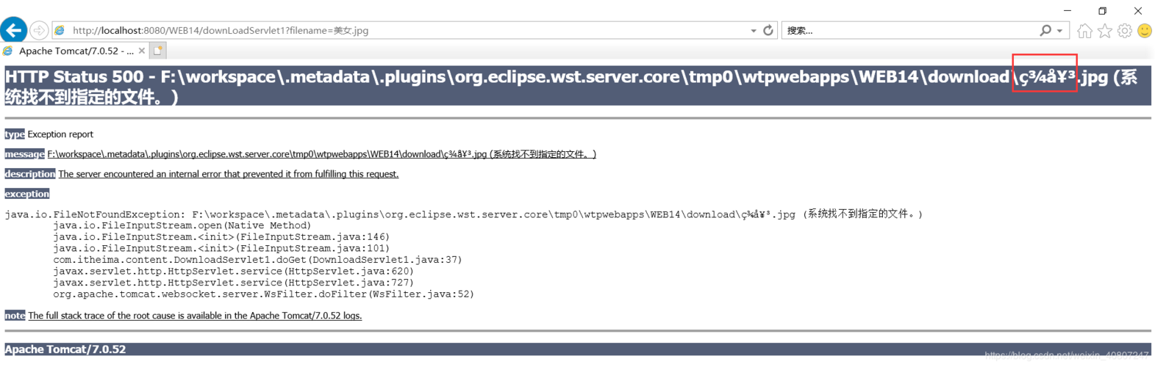Screen dimensions: 1155x367
Task: Expand the address bar history dropdown
Action: pos(754,31)
